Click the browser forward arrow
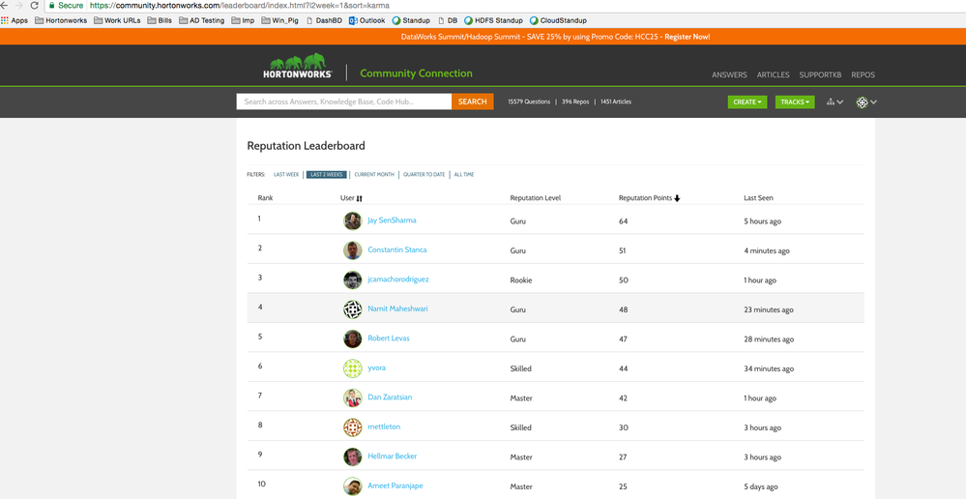 point(18,5)
